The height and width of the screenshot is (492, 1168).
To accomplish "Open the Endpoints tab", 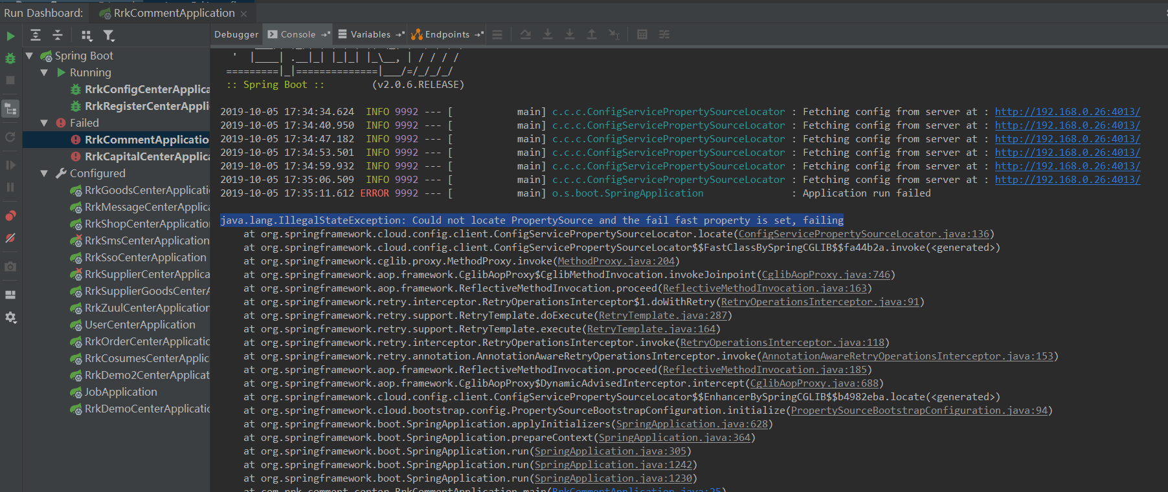I will [x=447, y=34].
